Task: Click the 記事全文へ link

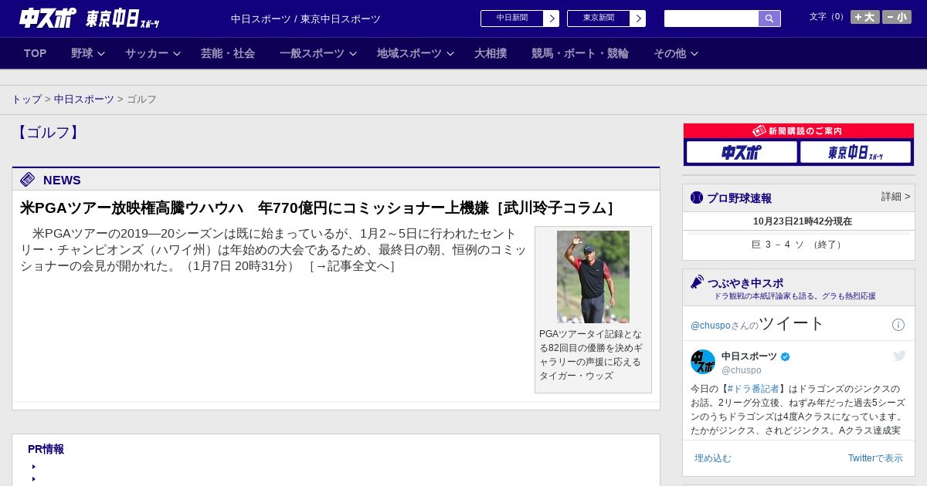Action: point(352,266)
